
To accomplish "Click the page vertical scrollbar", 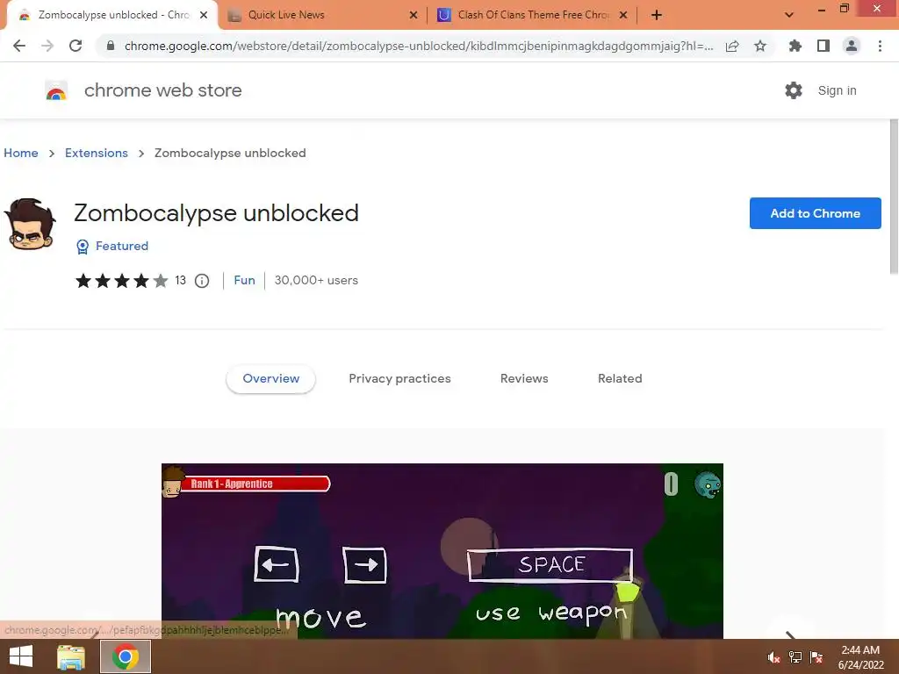I will 893,195.
